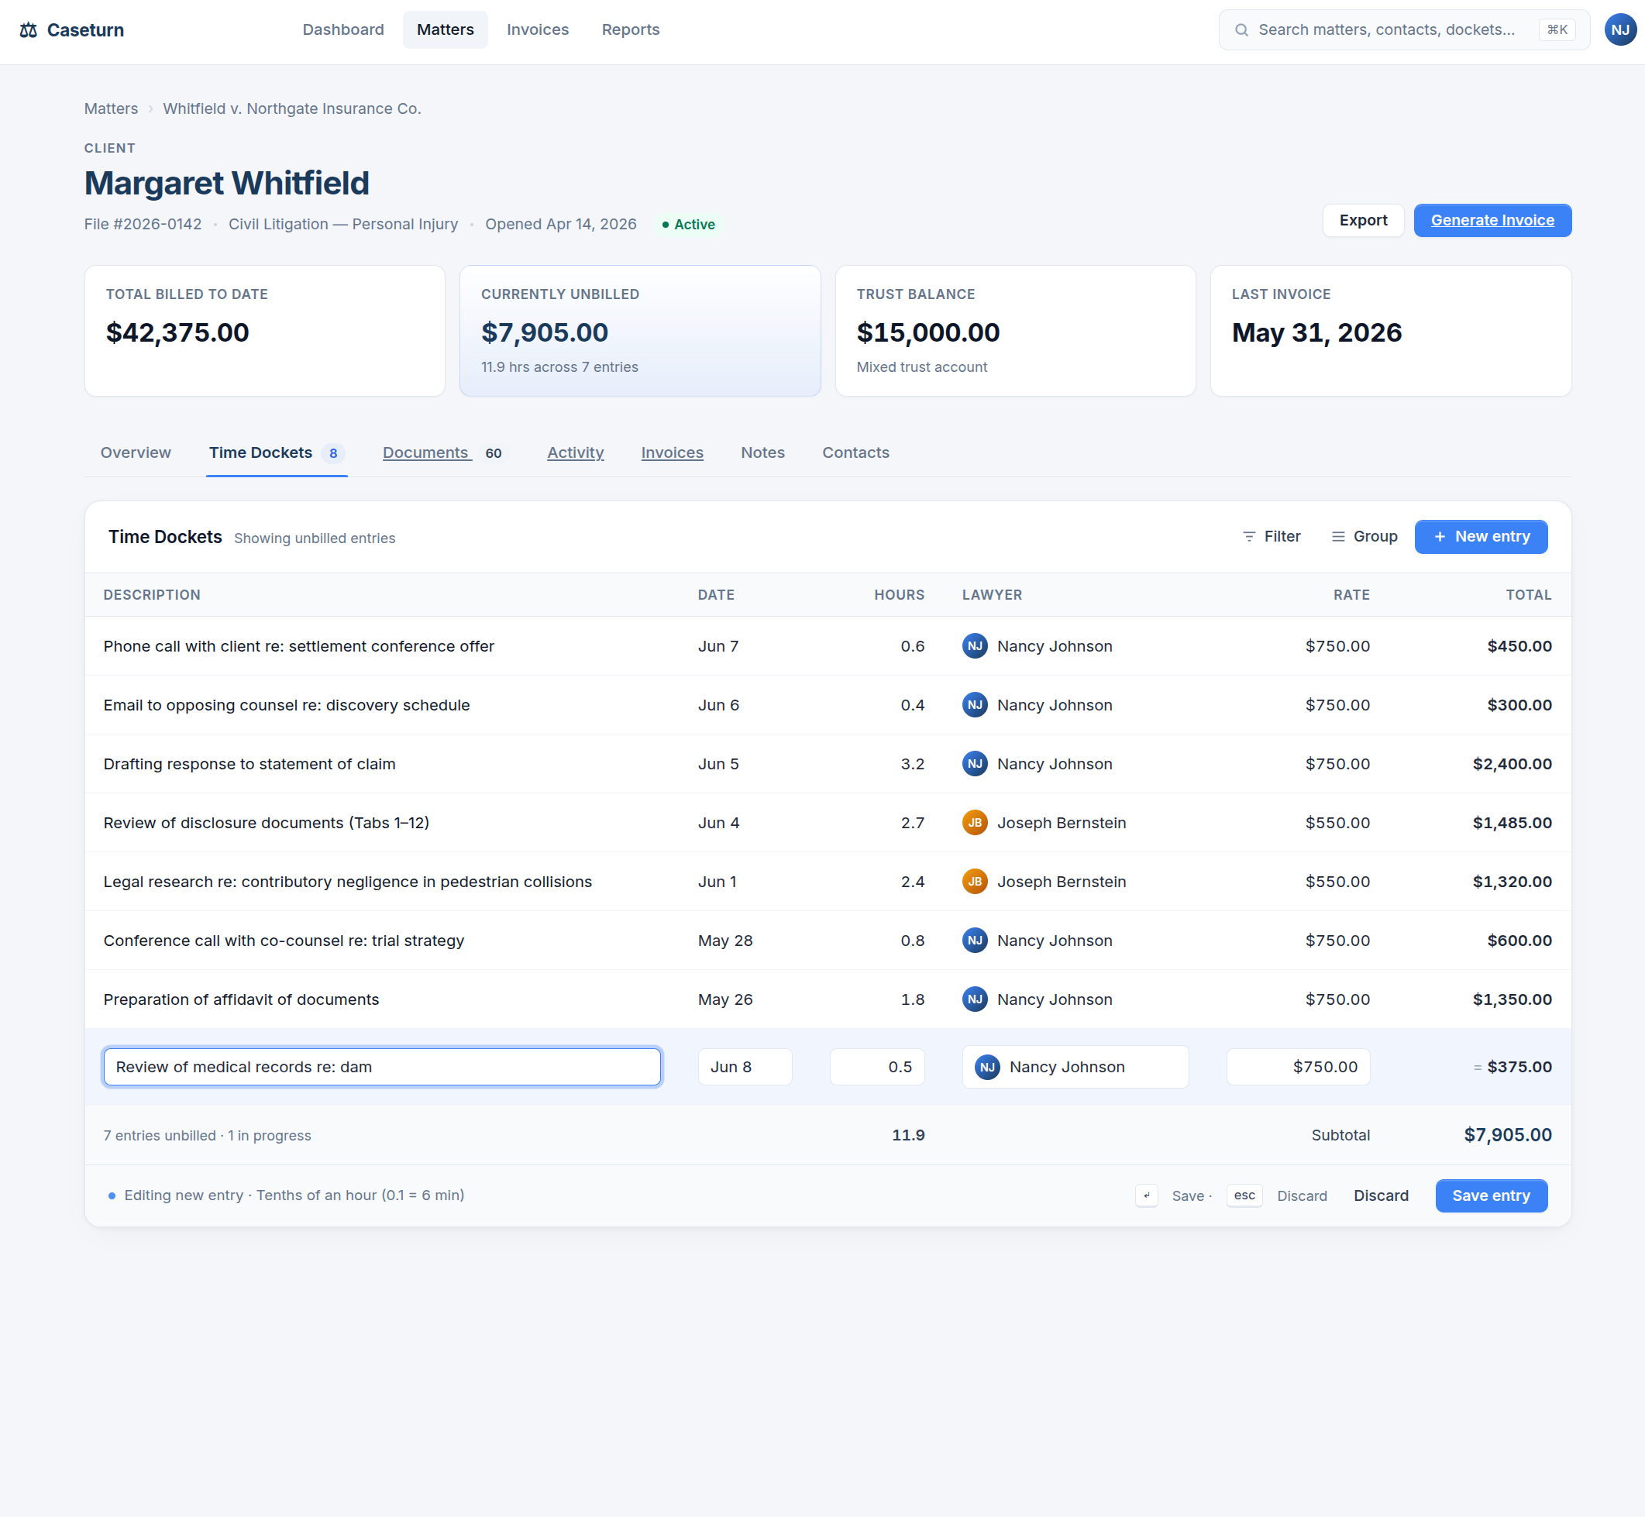This screenshot has width=1645, height=1517.
Task: Click the esc key badge
Action: [x=1244, y=1196]
